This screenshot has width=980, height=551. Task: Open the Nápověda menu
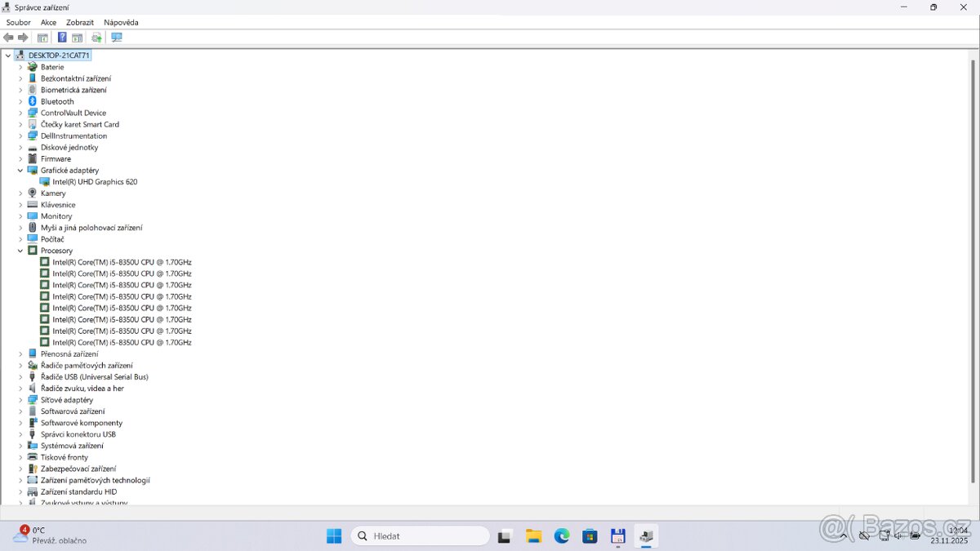click(x=121, y=22)
